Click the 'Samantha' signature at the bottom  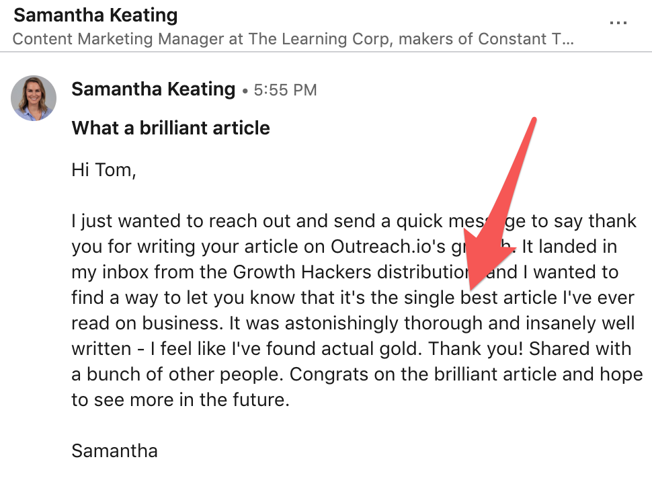[115, 451]
